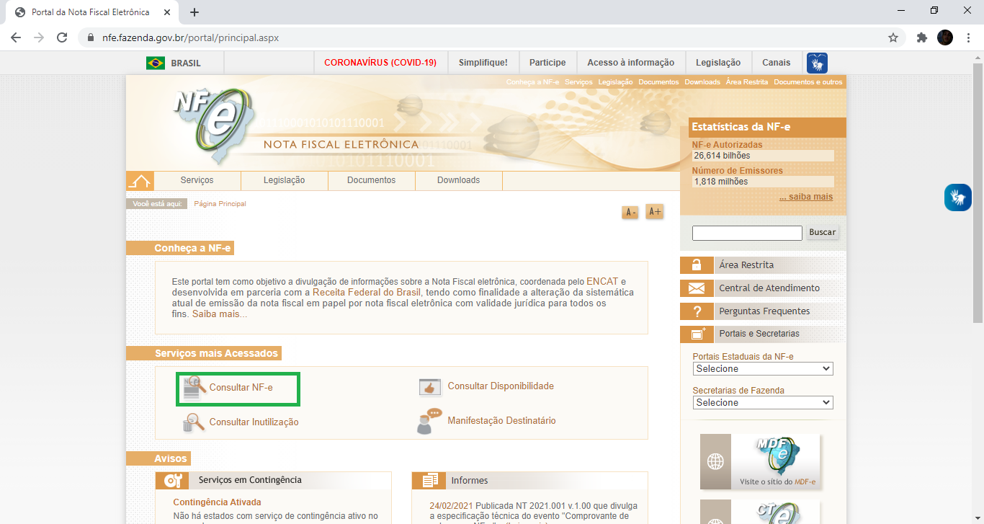
Task: Open VLibras accessibility icon in the top bar
Action: (817, 63)
